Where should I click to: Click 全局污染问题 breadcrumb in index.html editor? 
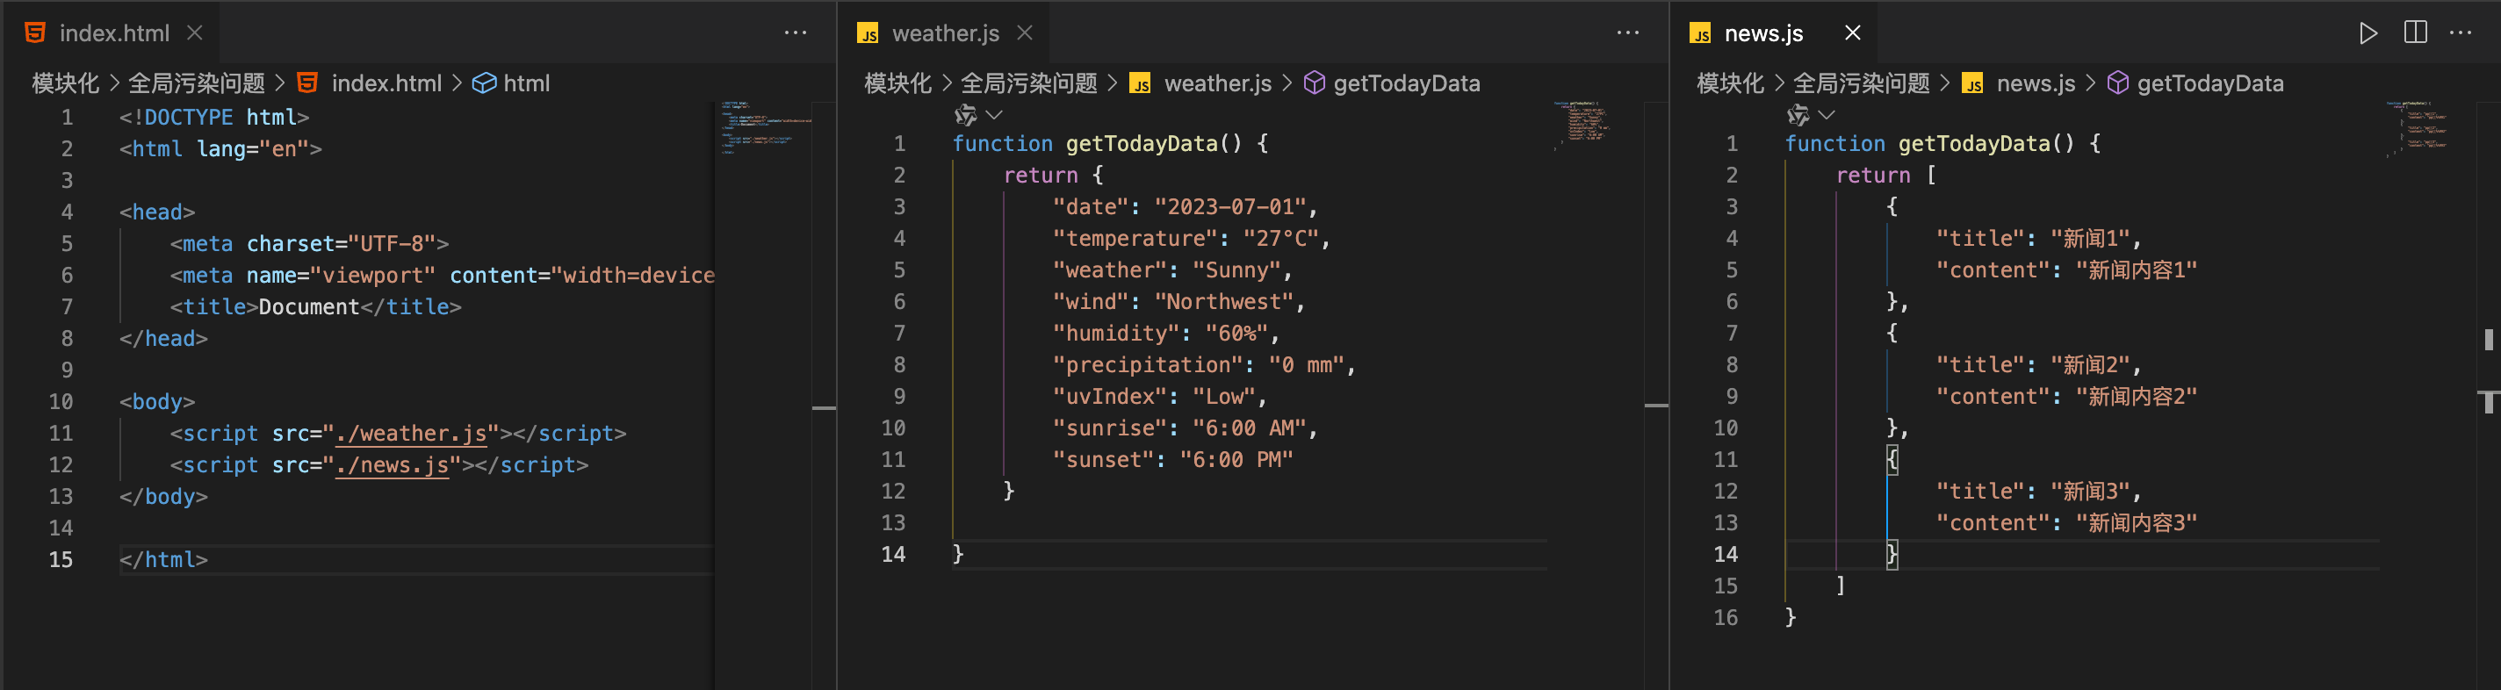pos(197,83)
